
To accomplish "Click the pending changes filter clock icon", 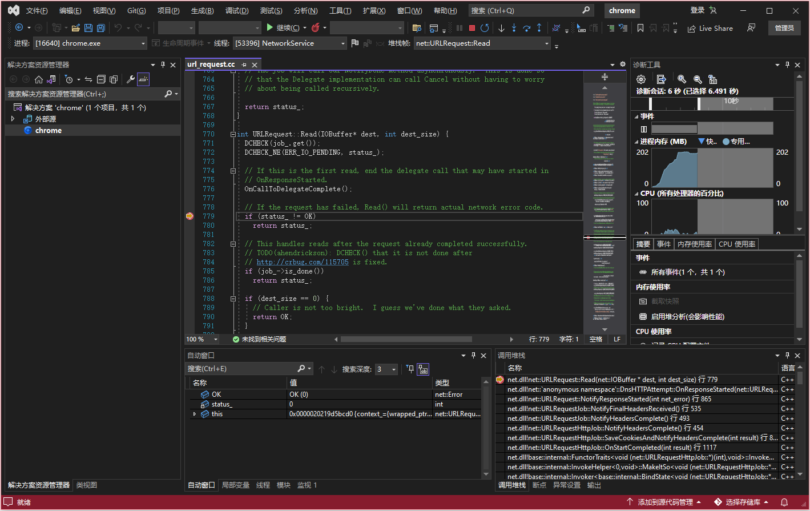I will [68, 79].
